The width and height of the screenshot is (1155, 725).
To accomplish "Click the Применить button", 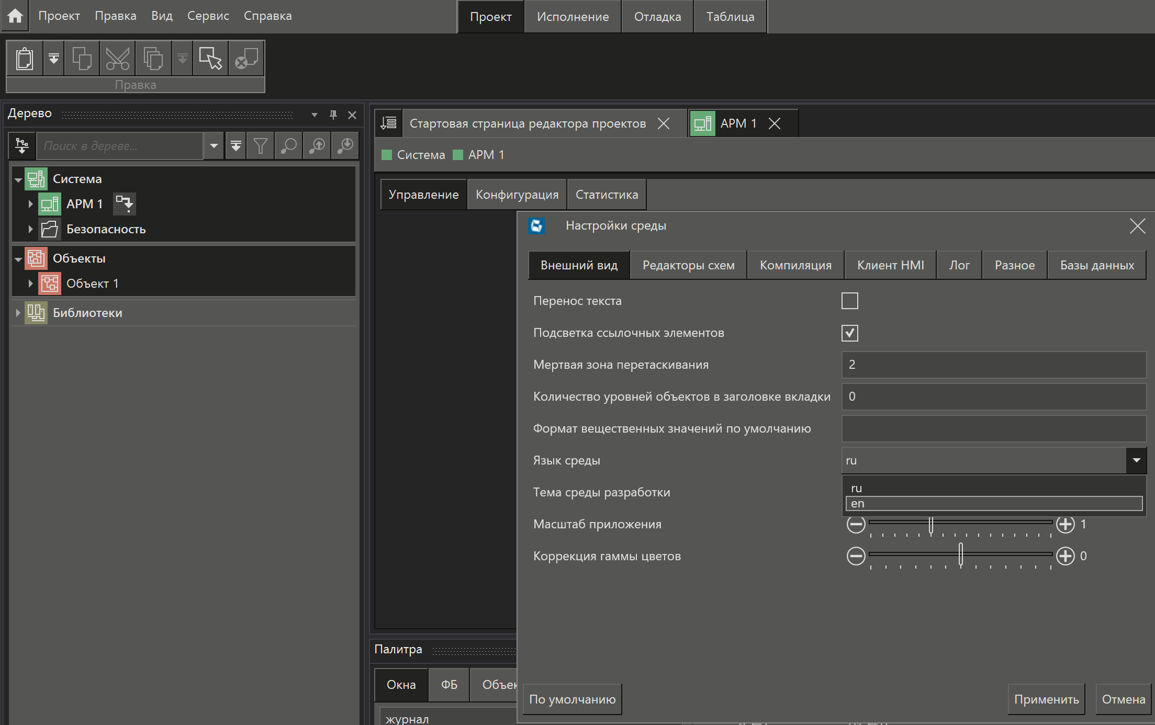I will point(1046,699).
